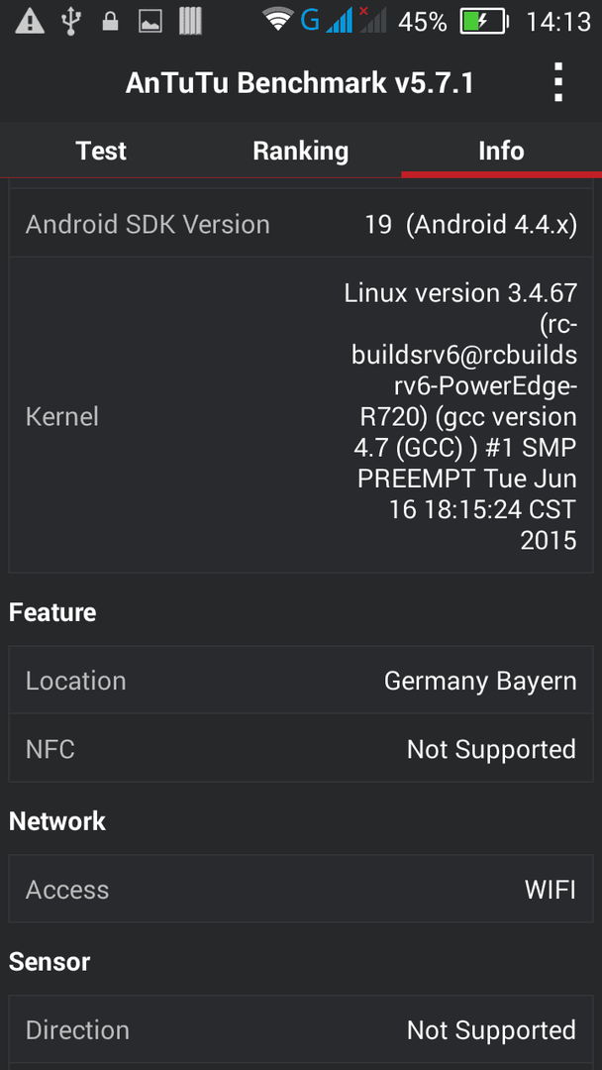Tap the Kernel information row
Viewport: 602px width, 1070px height.
tap(301, 415)
